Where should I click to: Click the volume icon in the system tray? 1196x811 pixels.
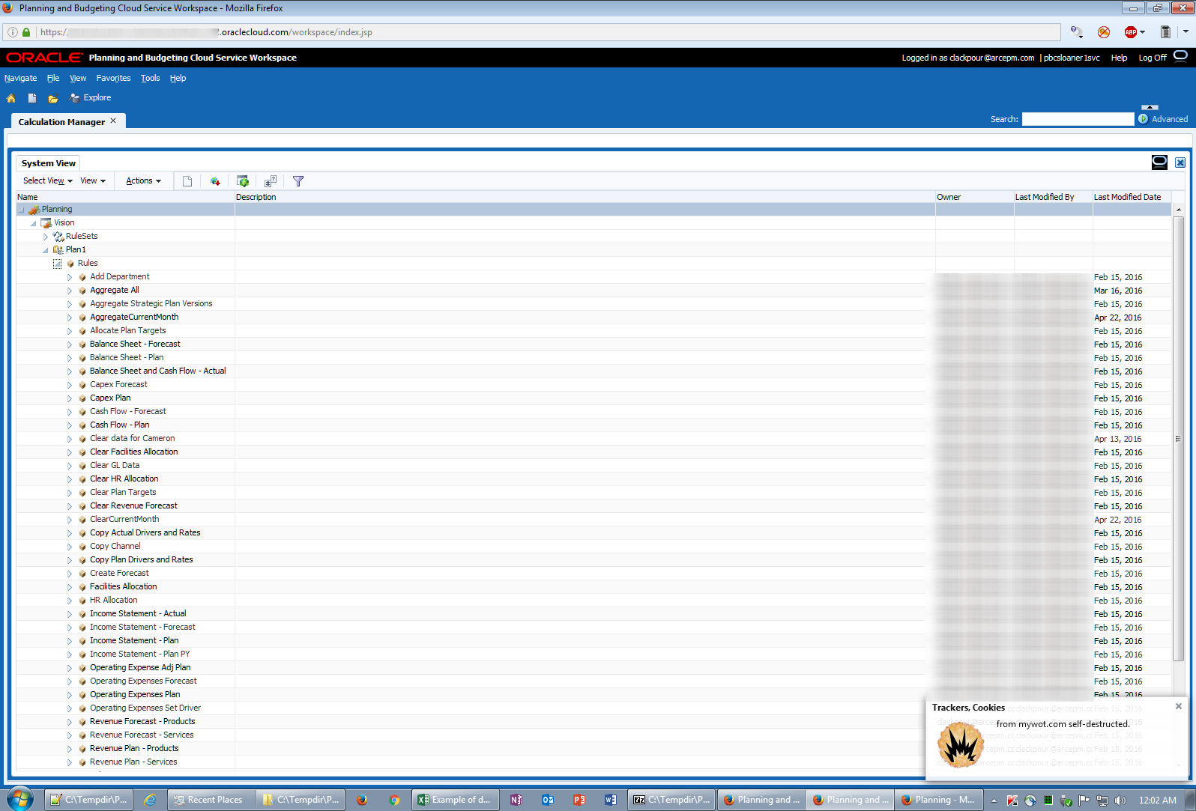click(x=1120, y=800)
